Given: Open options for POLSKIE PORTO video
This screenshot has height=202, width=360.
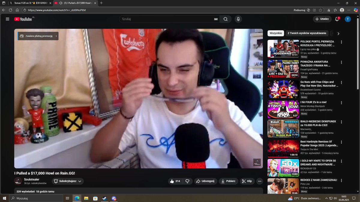Looking at the screenshot, I should click(x=341, y=42).
